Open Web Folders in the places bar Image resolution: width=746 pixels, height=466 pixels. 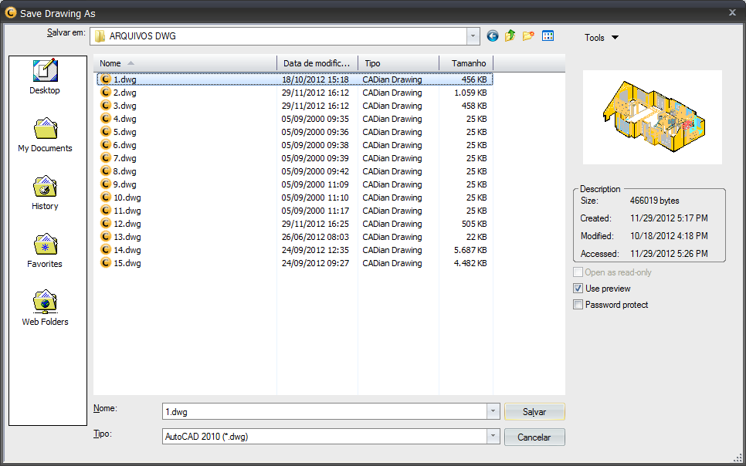[46, 308]
